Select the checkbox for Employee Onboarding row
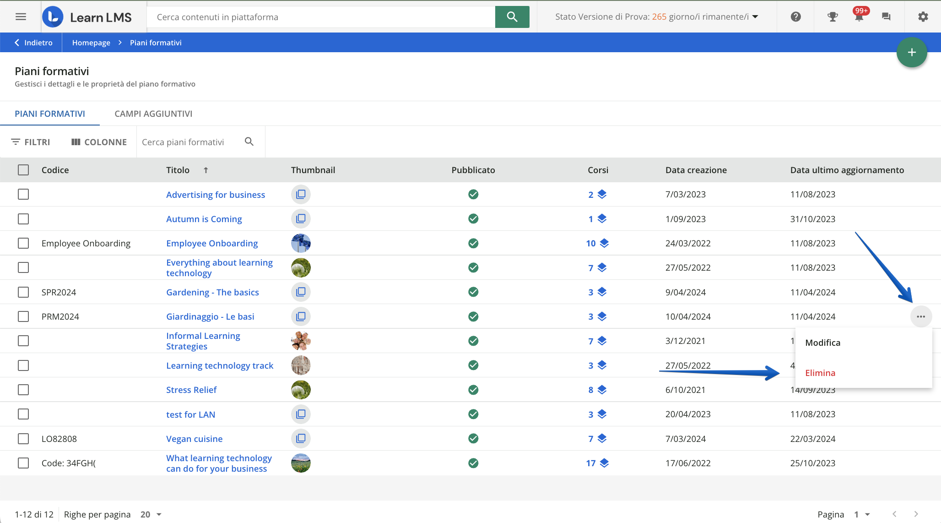The image size is (941, 523). [x=23, y=243]
